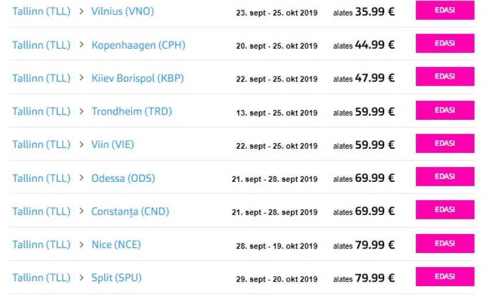Click the Constanța (CND) destination link

click(130, 211)
